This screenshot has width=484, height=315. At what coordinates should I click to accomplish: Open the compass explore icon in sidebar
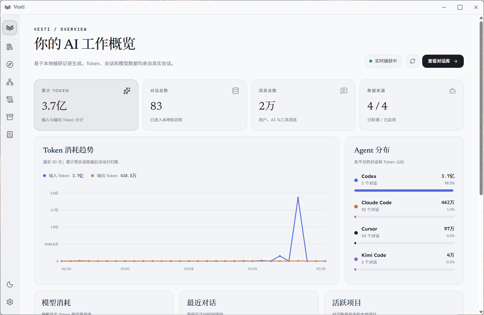pos(10,64)
